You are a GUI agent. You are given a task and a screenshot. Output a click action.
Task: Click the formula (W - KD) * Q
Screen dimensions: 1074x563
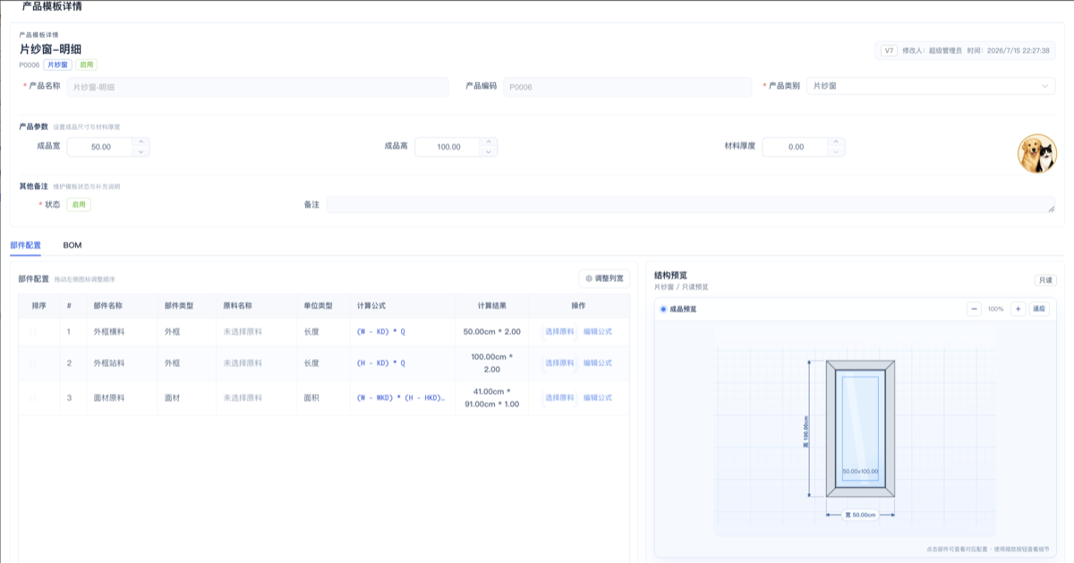(381, 331)
